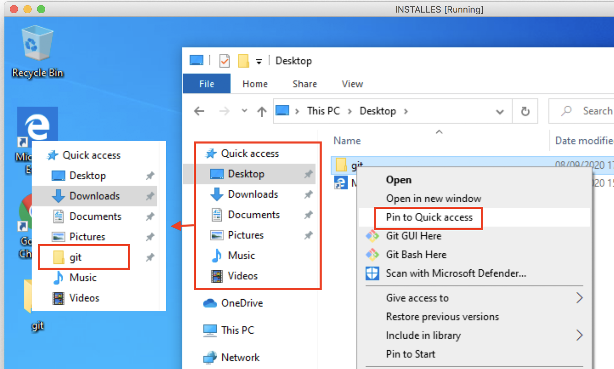Open the Recent locations dropdown arrow
614x369 pixels.
244,111
